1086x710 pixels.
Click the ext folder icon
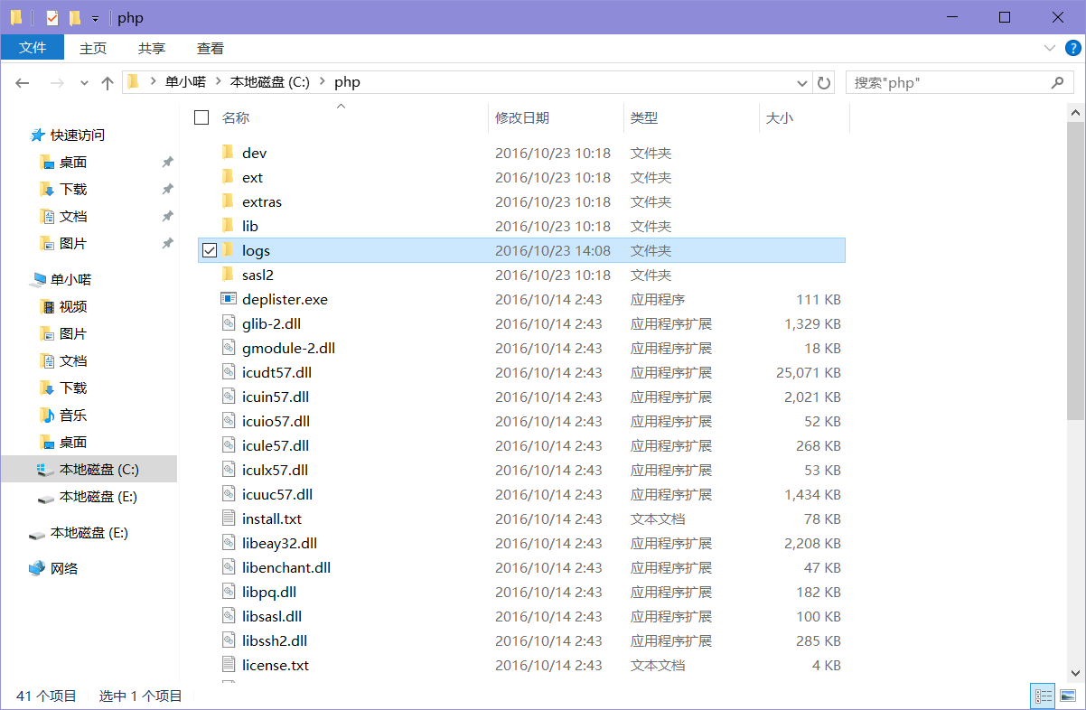(228, 177)
